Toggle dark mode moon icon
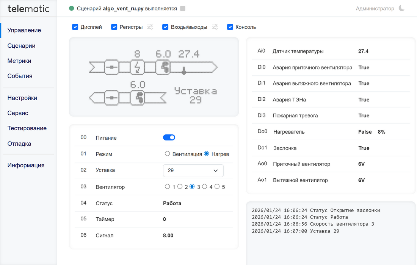The image size is (417, 265). (x=402, y=8)
